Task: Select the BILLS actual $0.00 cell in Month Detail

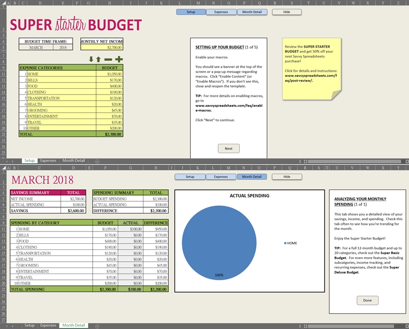Action: click(131, 235)
